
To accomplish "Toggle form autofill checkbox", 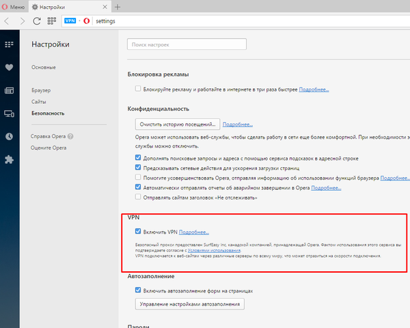I will (x=138, y=290).
